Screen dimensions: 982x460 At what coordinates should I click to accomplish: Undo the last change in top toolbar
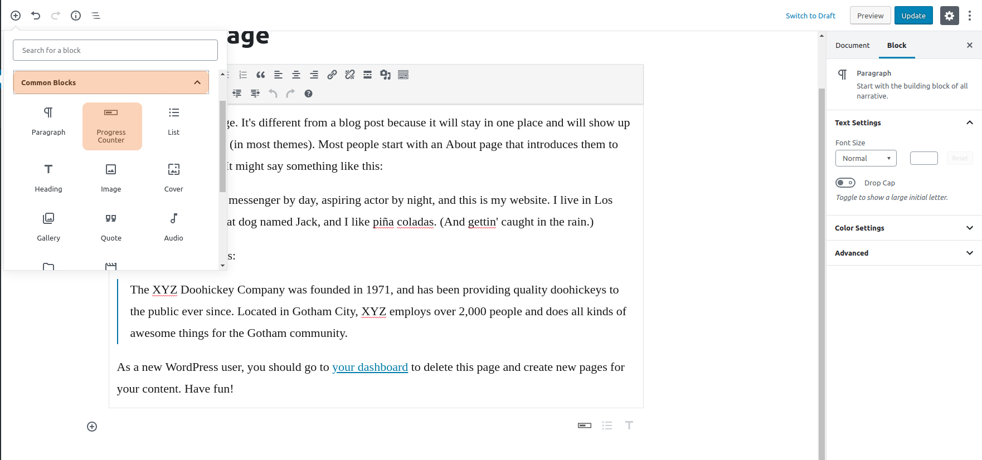tap(36, 16)
